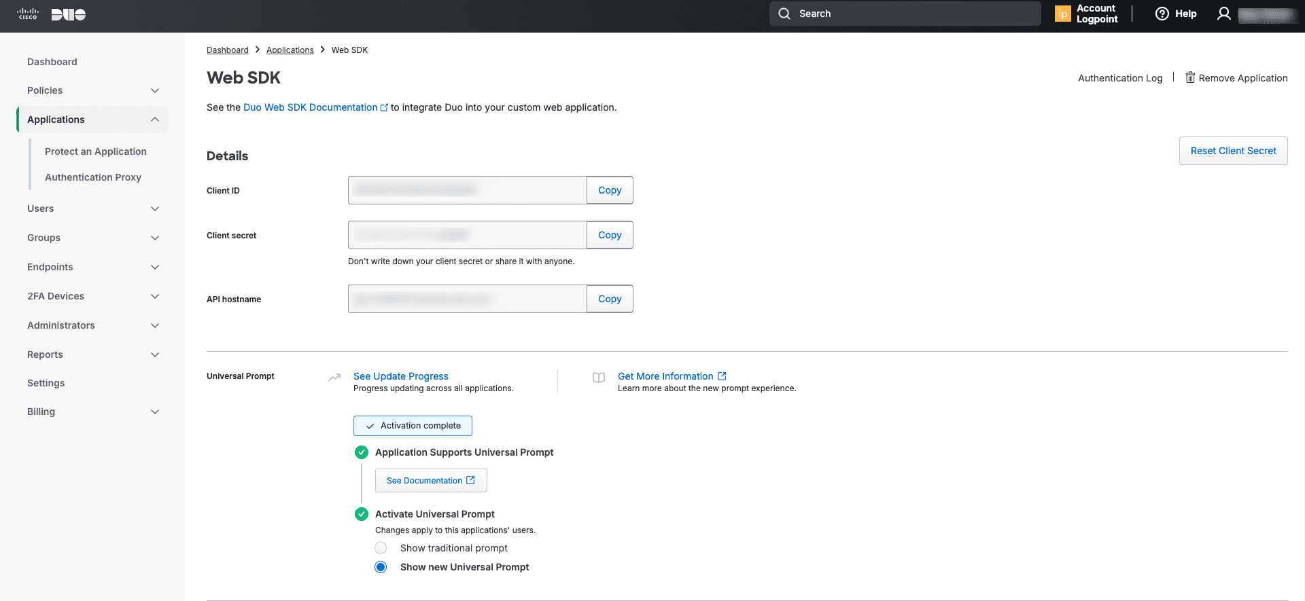1305x601 pixels.
Task: Click the Cisco Duo logo
Action: [x=52, y=14]
